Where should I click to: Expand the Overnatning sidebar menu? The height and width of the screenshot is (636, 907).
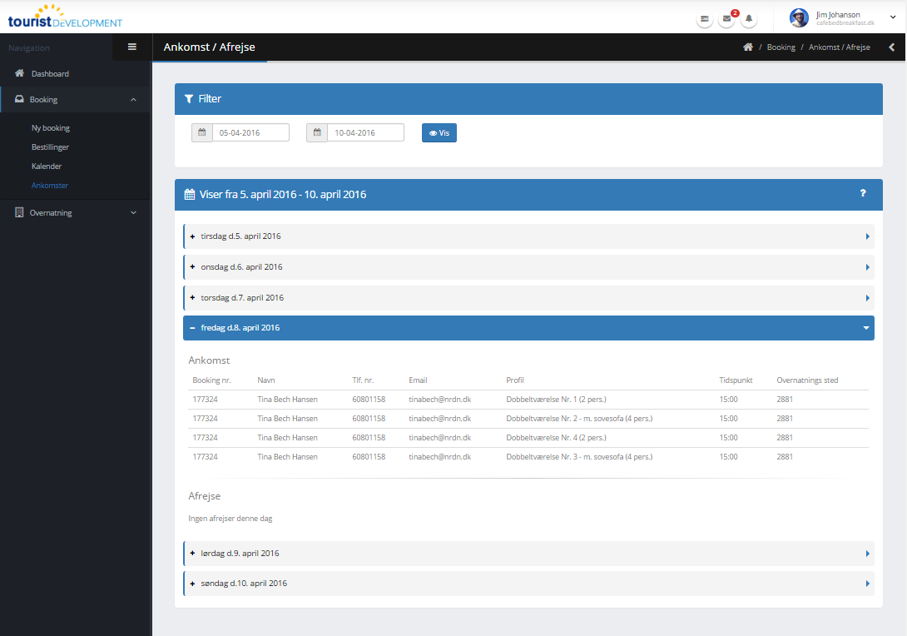pos(76,213)
